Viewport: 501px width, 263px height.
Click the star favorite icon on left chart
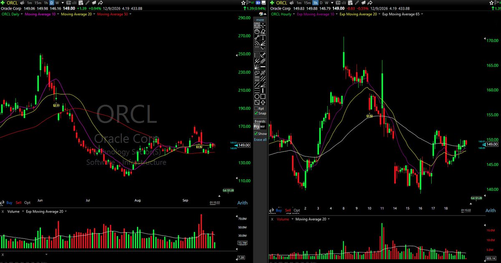click(243, 3)
